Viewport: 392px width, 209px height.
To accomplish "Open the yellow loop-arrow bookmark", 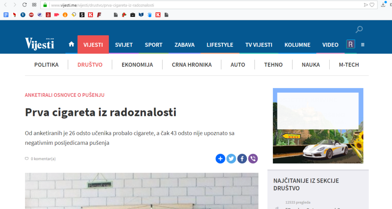I will 73,15.
